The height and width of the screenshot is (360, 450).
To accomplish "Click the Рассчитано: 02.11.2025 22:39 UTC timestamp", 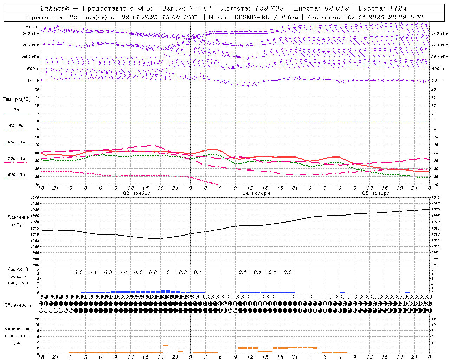I will click(365, 17).
